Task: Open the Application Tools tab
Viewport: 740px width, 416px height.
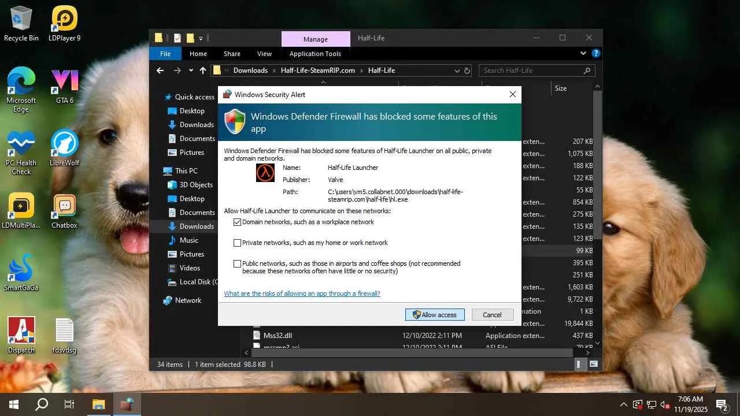Action: click(315, 54)
